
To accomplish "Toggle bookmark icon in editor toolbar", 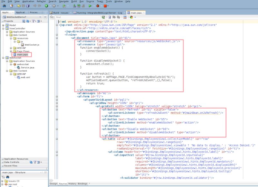I will [110, 17].
